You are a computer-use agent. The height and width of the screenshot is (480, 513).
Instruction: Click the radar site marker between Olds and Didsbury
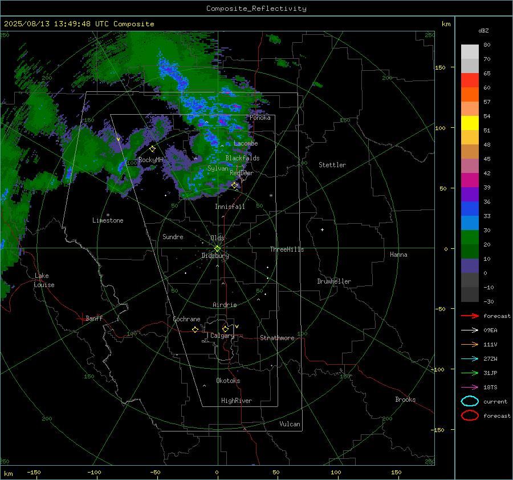[x=218, y=249]
